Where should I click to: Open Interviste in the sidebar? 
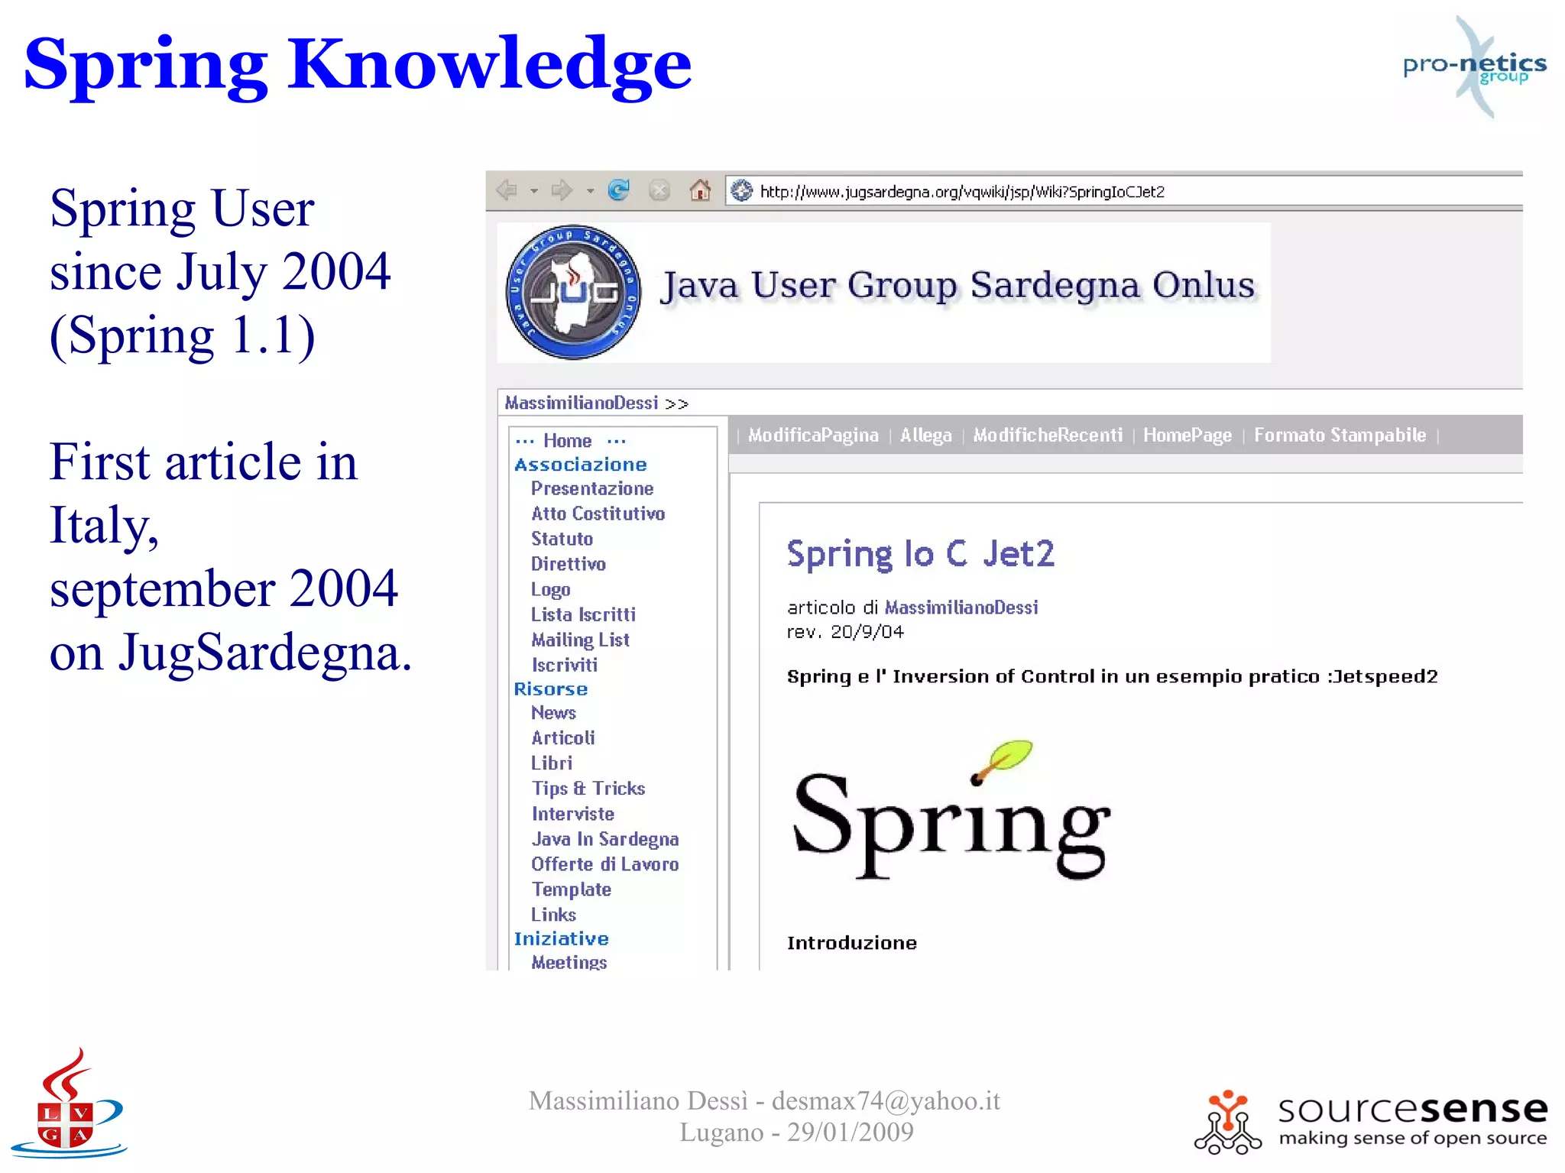tap(572, 814)
